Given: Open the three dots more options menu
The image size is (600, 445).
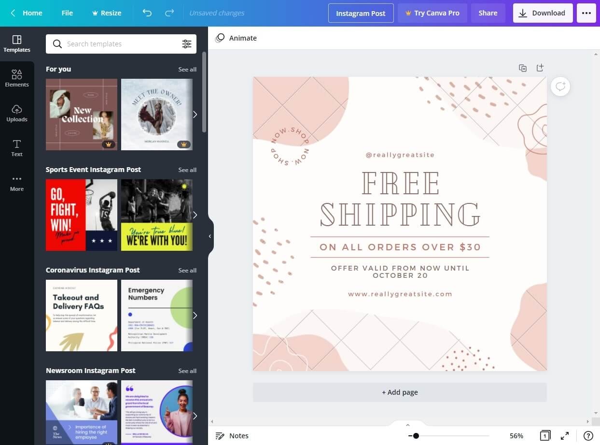Looking at the screenshot, I should click(x=586, y=13).
